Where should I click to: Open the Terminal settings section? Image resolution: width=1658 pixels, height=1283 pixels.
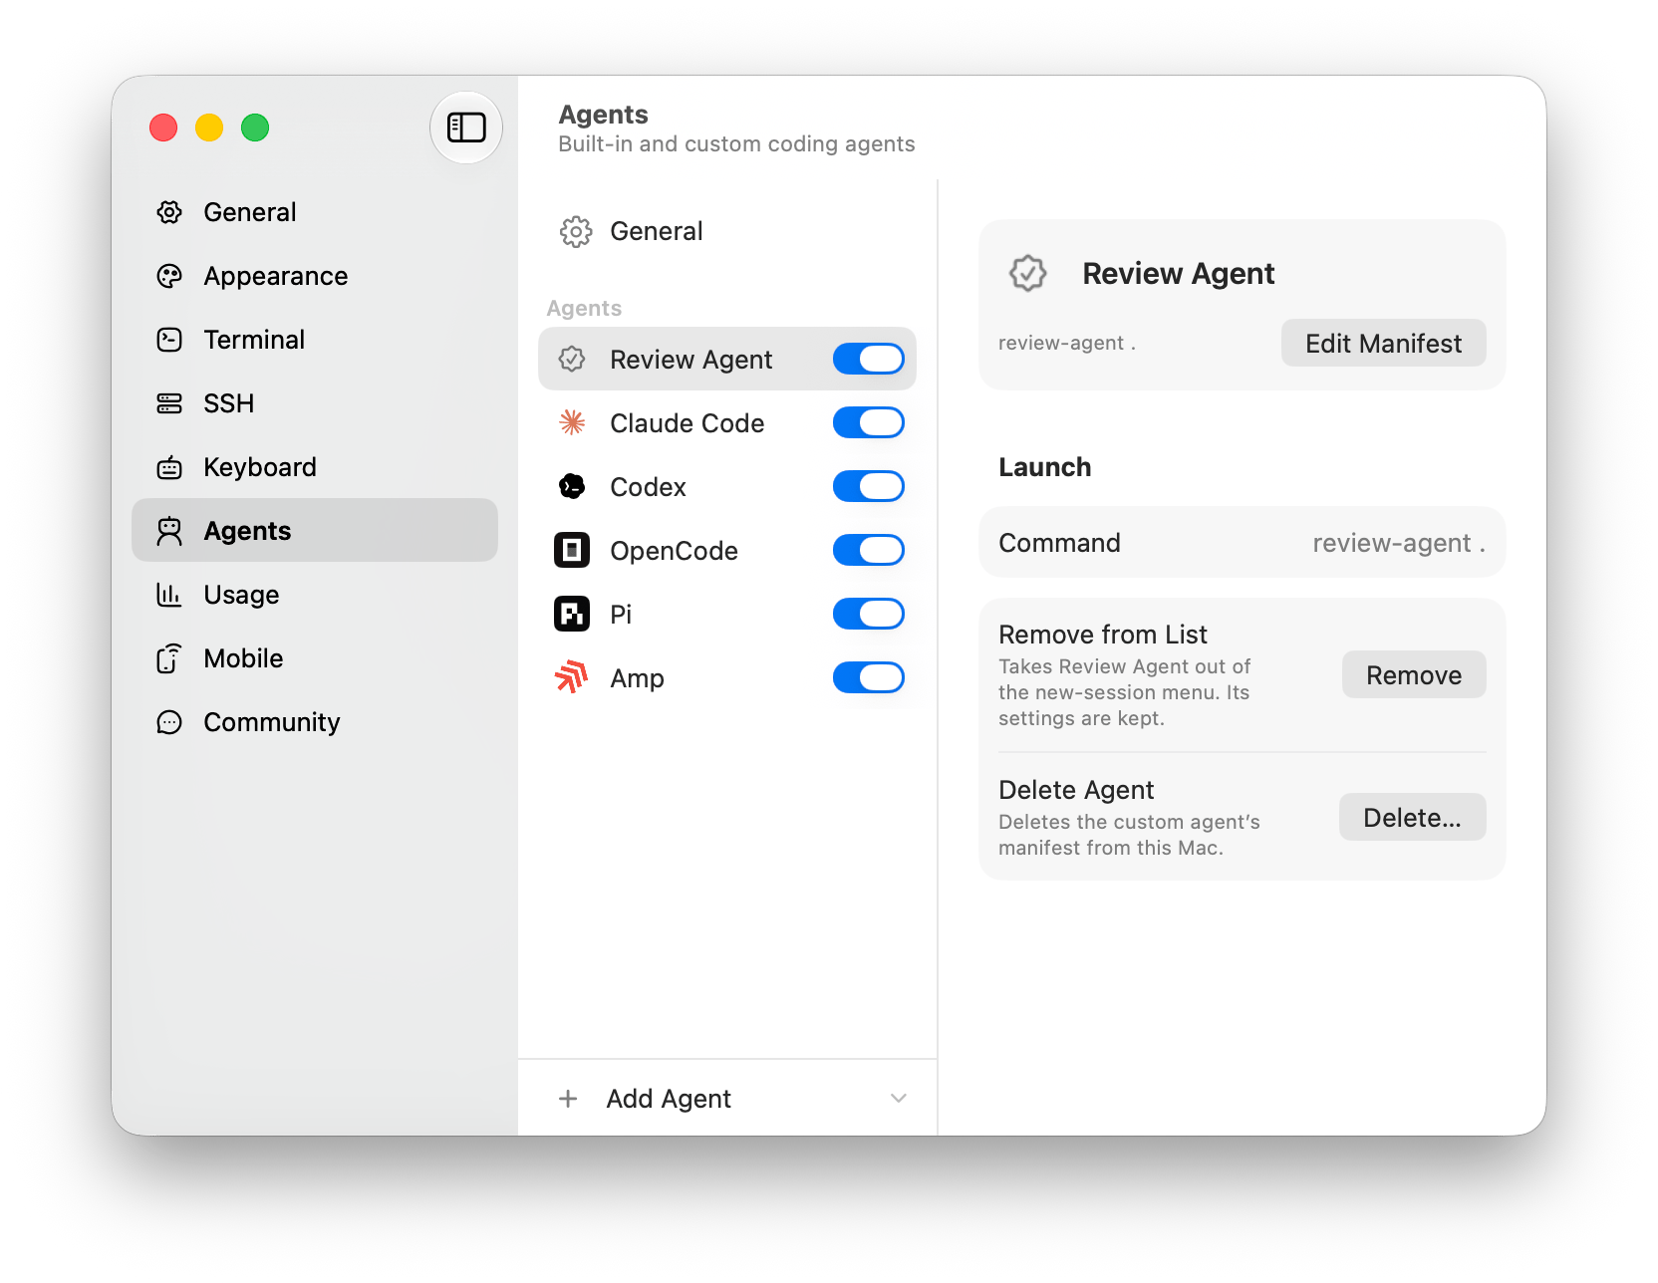pyautogui.click(x=315, y=340)
